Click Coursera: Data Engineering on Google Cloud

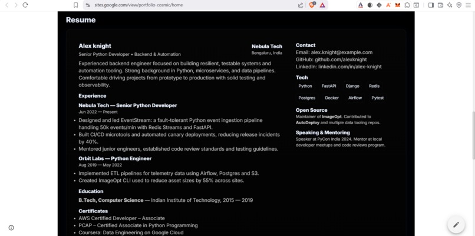tap(131, 232)
